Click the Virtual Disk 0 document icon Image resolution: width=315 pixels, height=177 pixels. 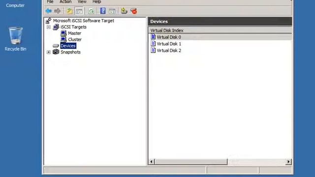coord(153,37)
